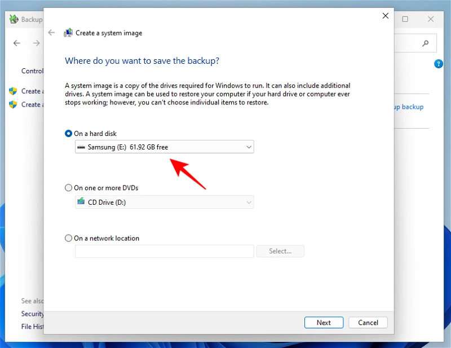This screenshot has height=348, width=451.
Task: Click the first shield icon in the sidebar
Action: pyautogui.click(x=13, y=91)
